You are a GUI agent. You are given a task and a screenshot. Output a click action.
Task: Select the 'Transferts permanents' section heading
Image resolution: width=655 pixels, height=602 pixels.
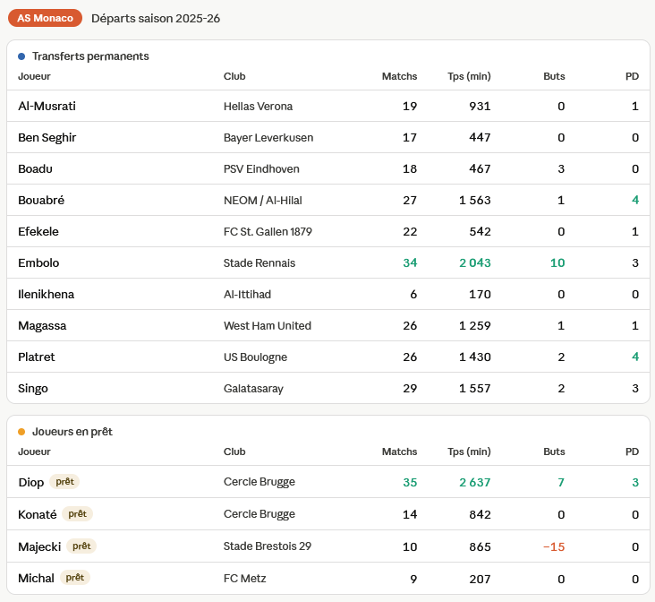(90, 56)
